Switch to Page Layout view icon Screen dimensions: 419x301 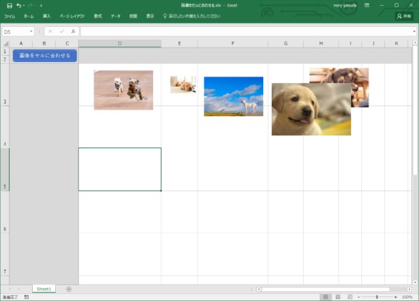(x=337, y=297)
